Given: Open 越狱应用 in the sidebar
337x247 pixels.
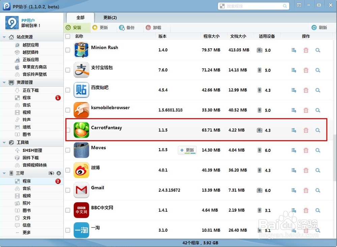Looking at the screenshot, I should [31, 45].
